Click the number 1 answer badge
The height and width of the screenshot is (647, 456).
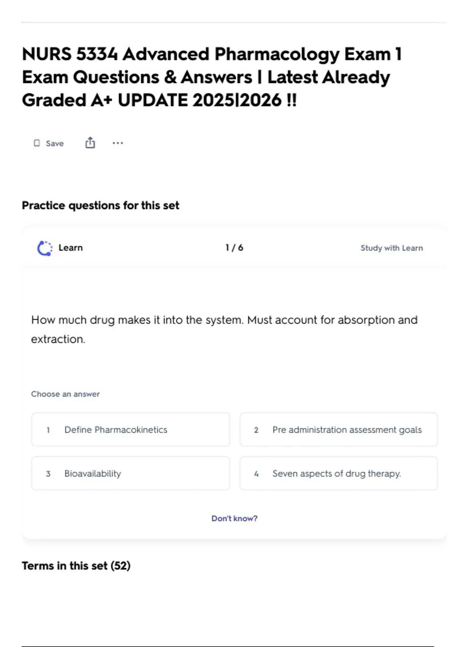tap(48, 430)
